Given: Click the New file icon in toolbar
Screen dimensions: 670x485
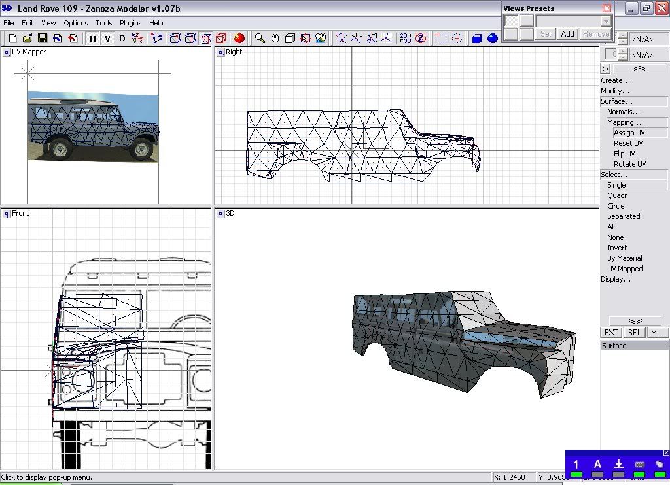Looking at the screenshot, I should (x=12, y=39).
